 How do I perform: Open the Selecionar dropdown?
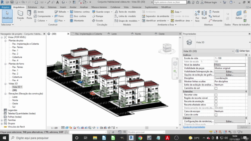[x=7, y=25]
